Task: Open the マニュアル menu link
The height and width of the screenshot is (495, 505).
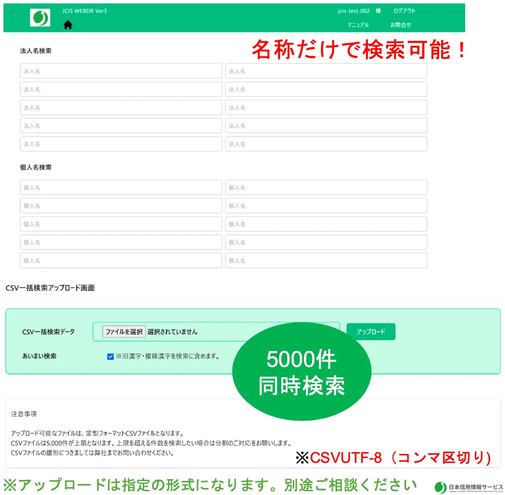Action: 358,25
